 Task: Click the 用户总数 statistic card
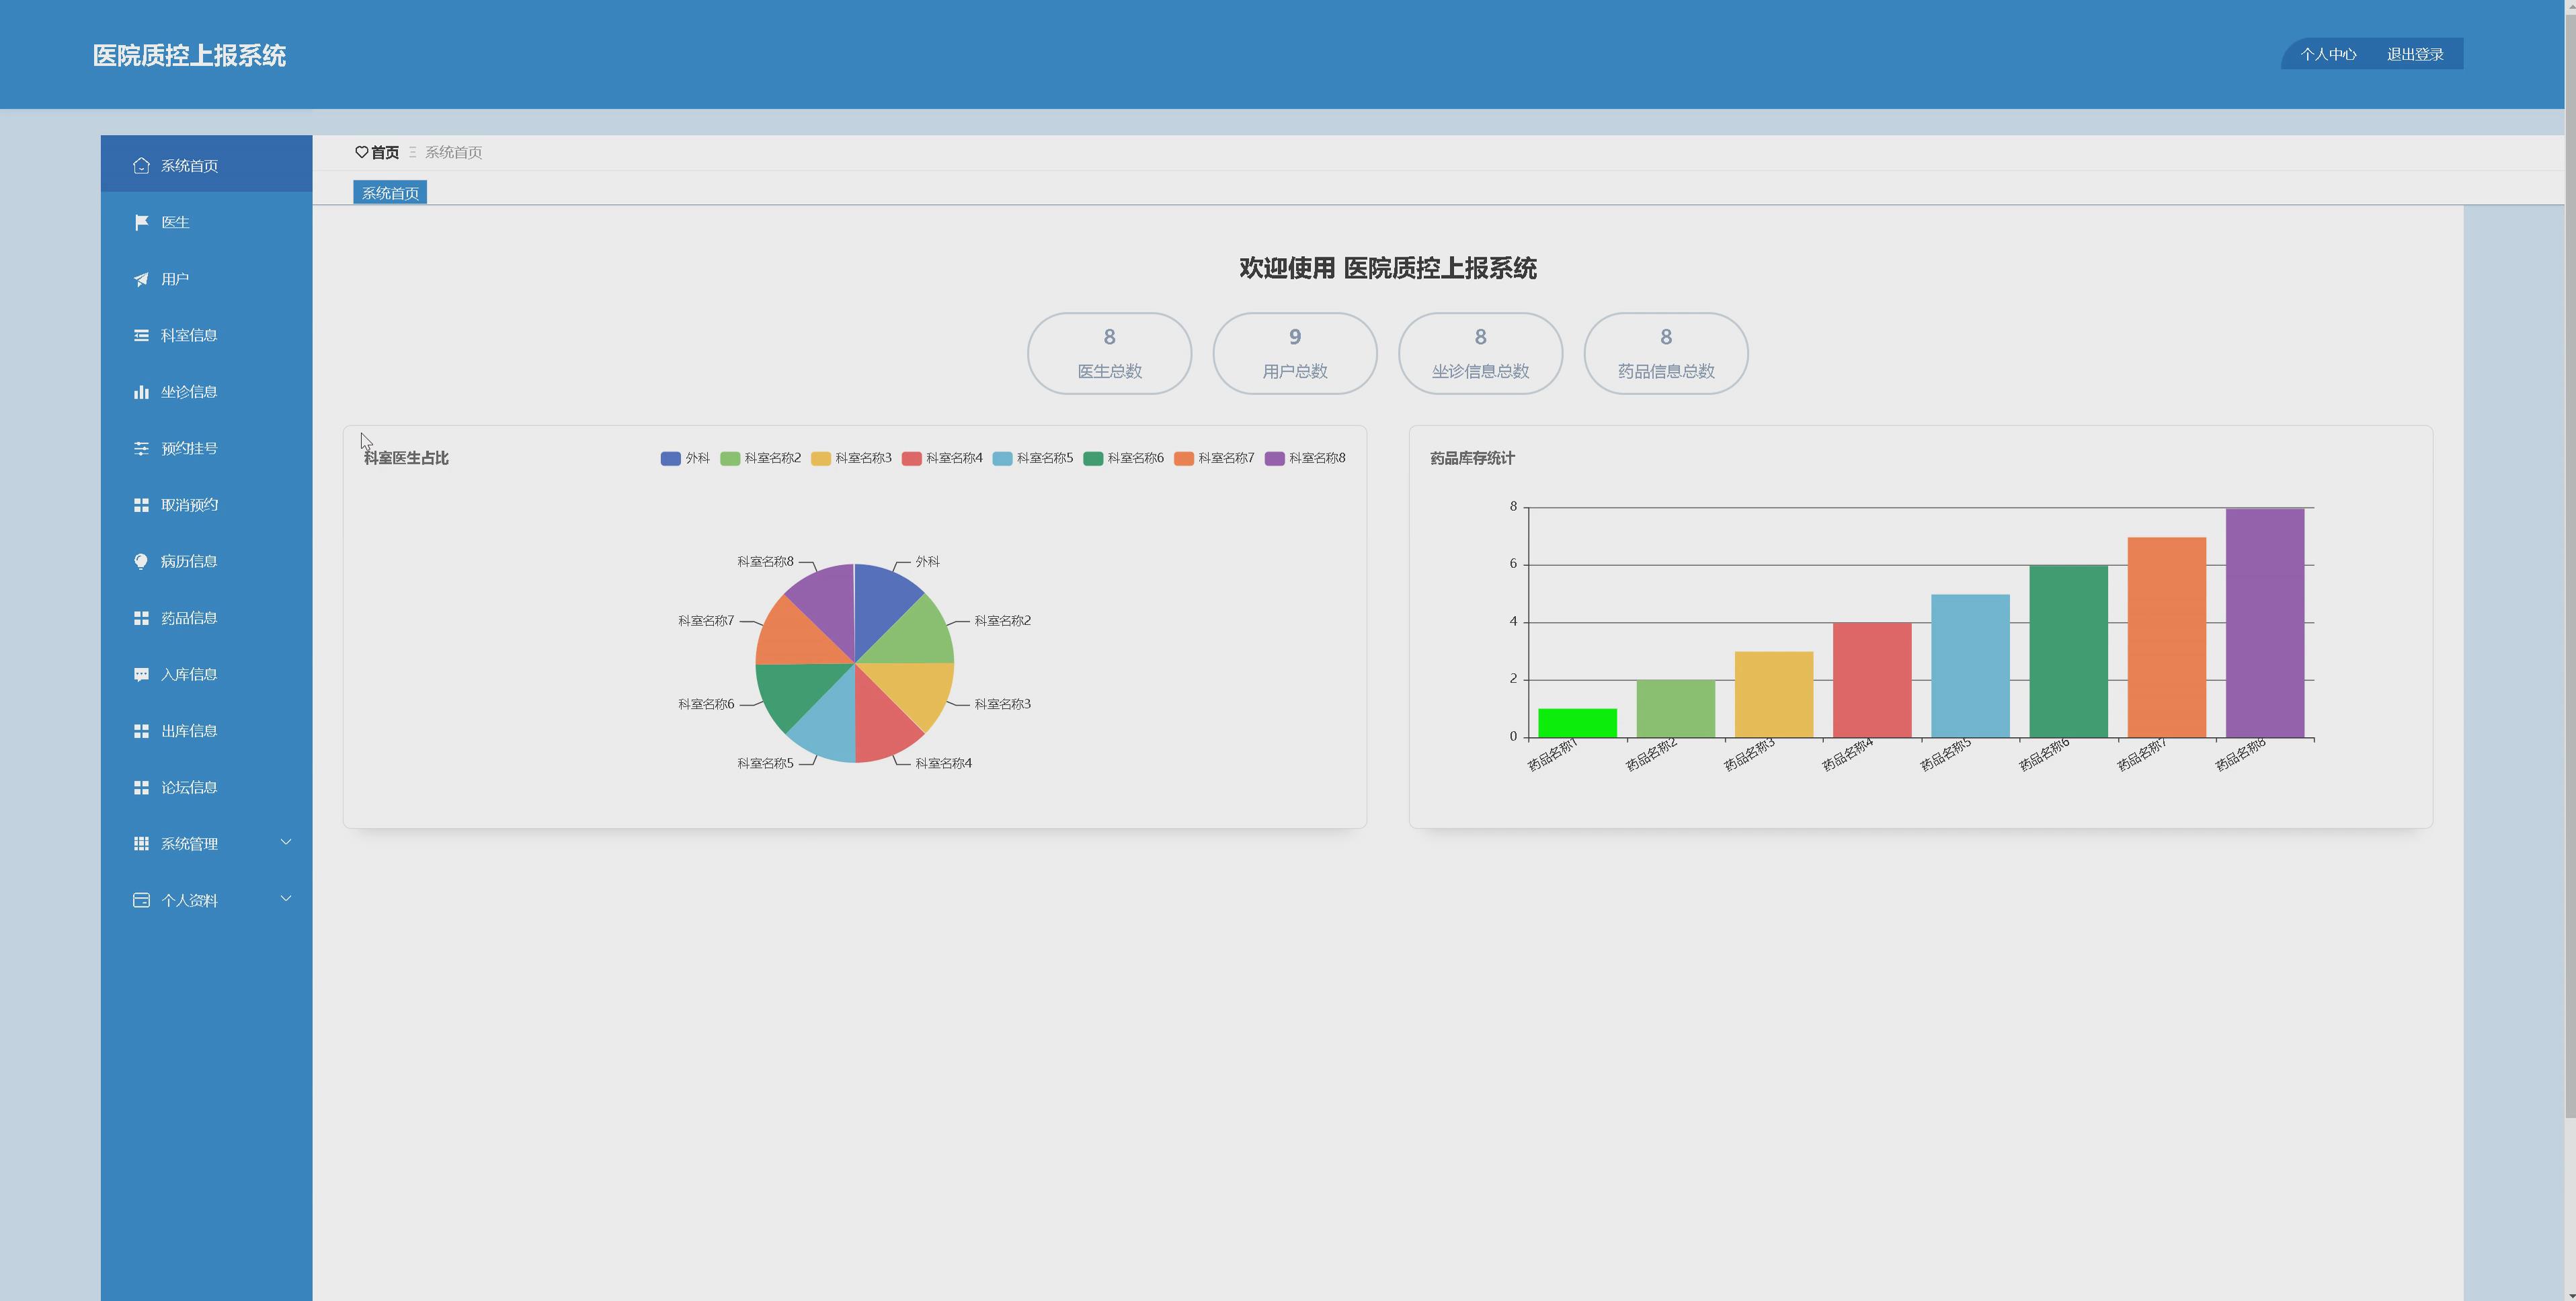(x=1294, y=353)
